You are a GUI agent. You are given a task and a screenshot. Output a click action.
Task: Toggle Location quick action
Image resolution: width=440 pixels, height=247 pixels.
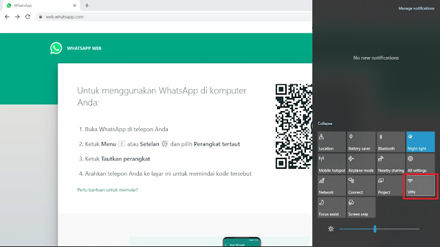tap(331, 142)
